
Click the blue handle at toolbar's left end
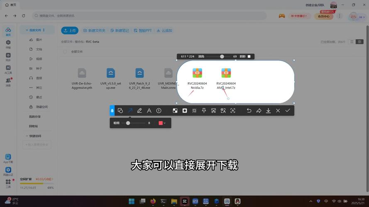112,111
